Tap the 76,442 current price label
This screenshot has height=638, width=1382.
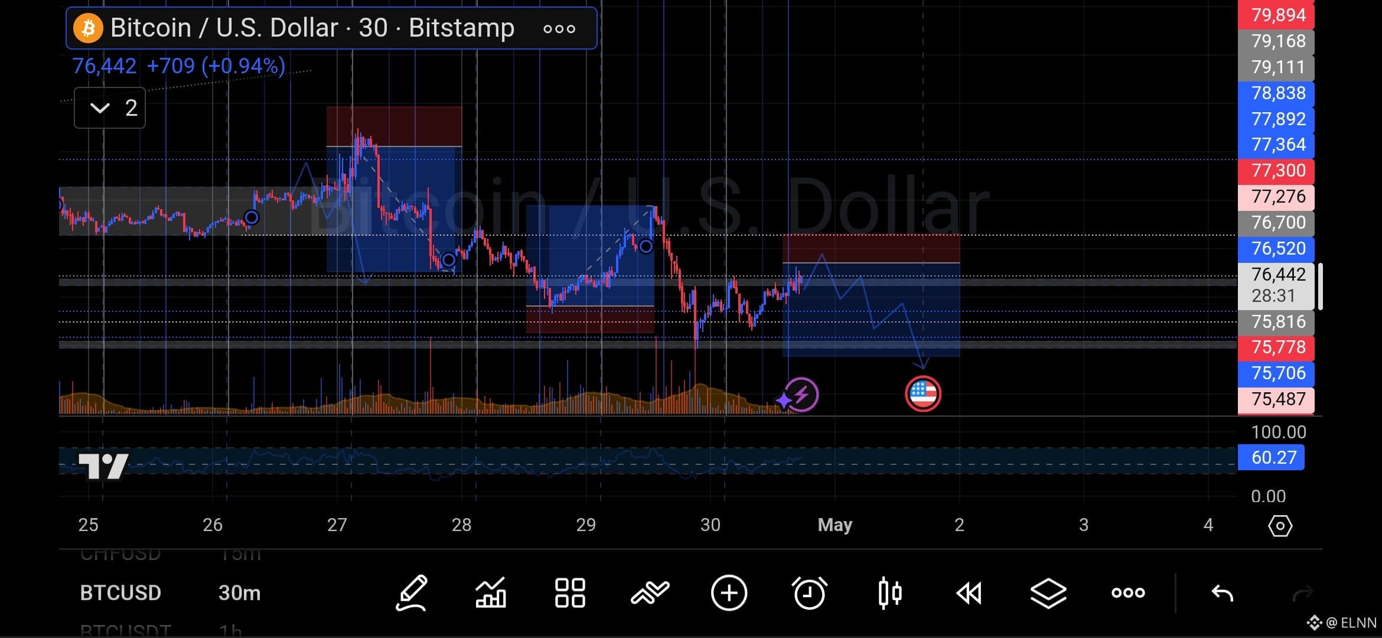coord(1276,285)
